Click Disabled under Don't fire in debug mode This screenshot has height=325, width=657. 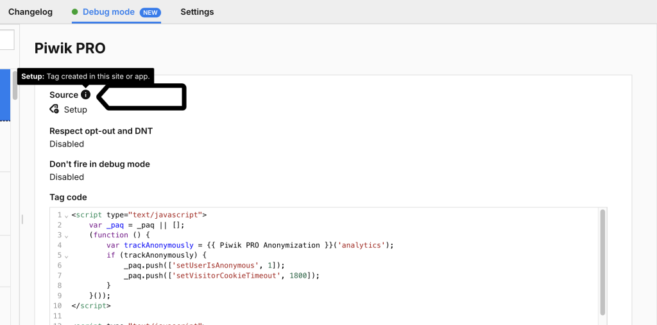tap(67, 177)
